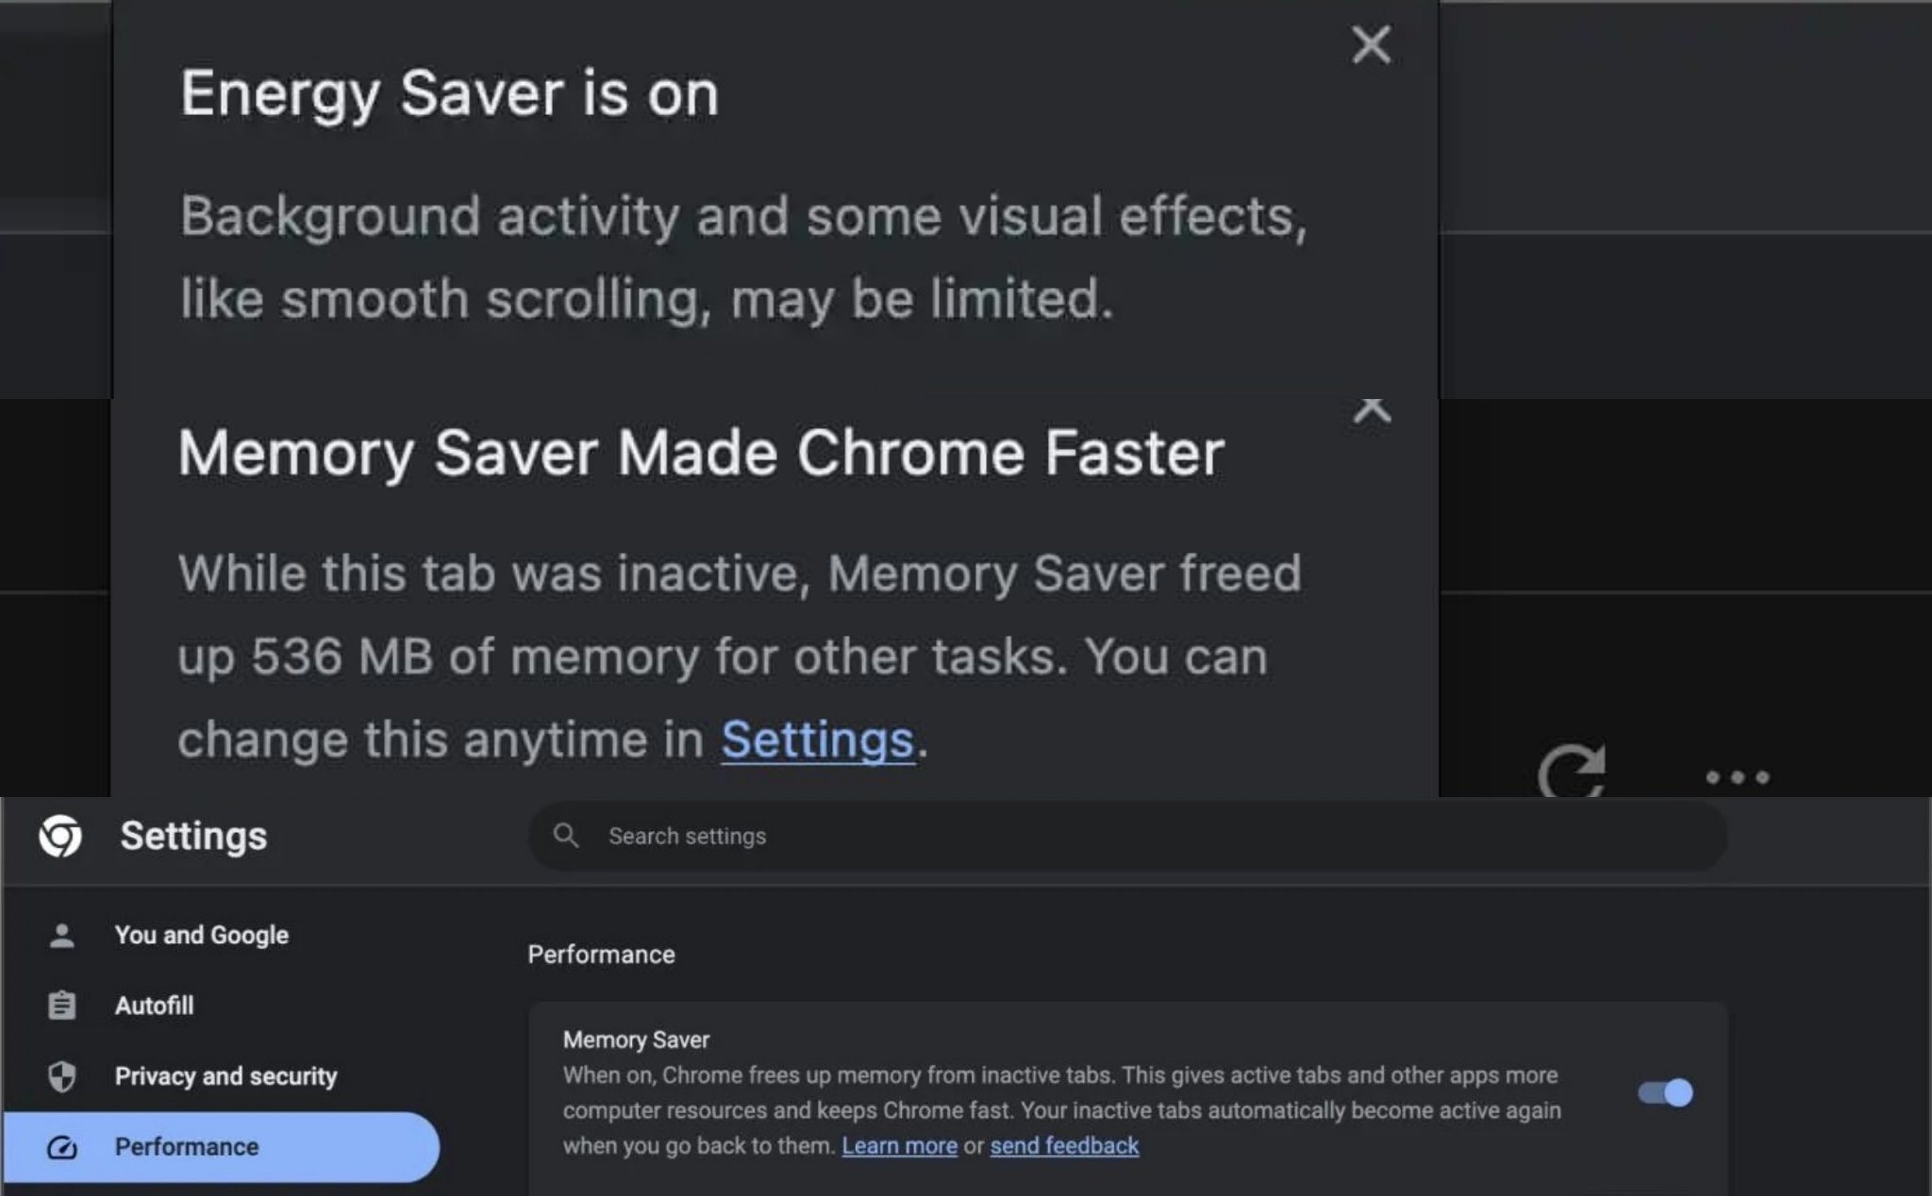The image size is (1932, 1196).
Task: Open the send feedback link
Action: (x=1064, y=1145)
